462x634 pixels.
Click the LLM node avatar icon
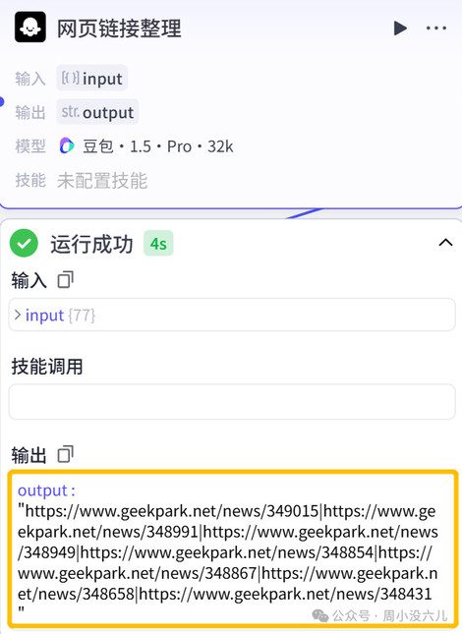(x=30, y=28)
